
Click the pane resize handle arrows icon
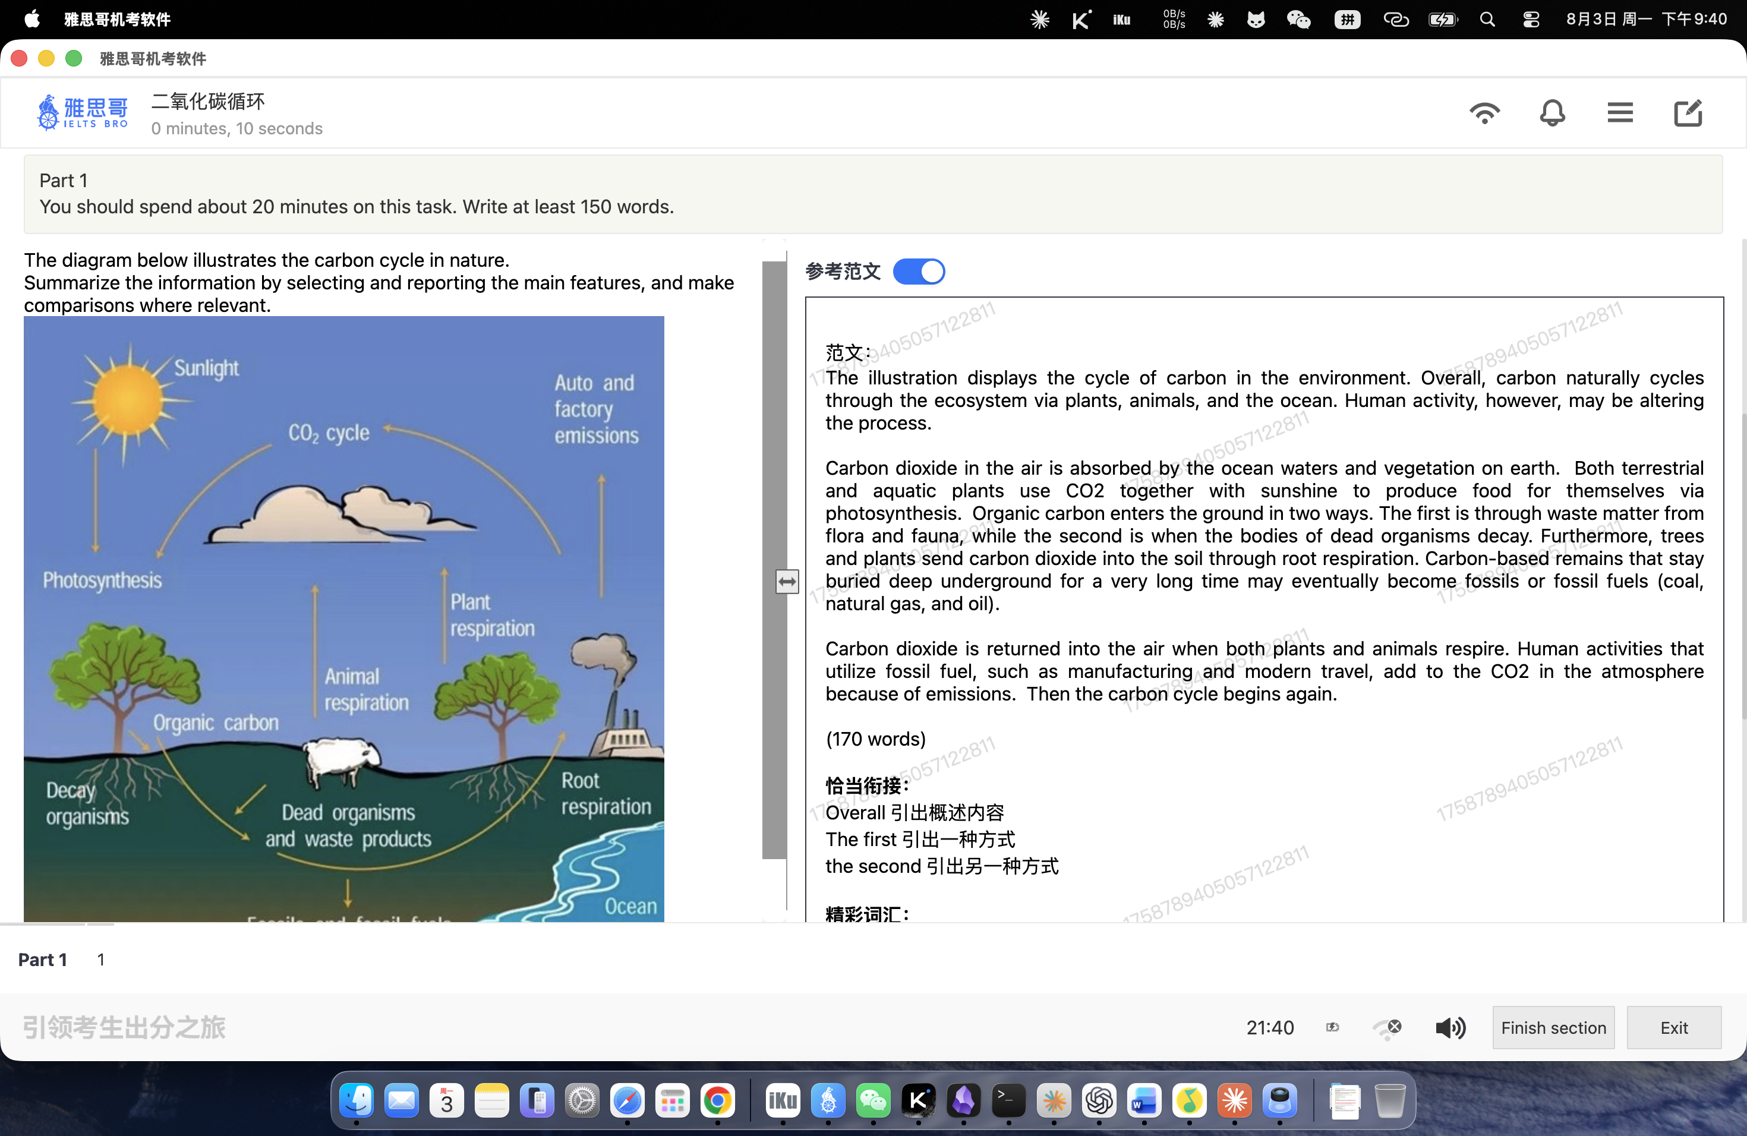coord(787,582)
